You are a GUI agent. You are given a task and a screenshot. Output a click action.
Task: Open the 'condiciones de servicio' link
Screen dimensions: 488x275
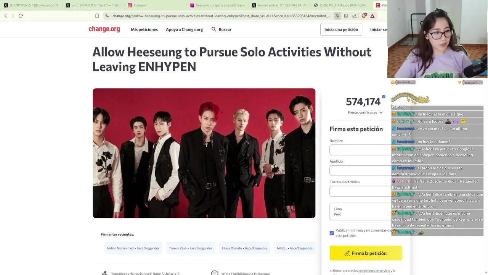pyautogui.click(x=374, y=271)
